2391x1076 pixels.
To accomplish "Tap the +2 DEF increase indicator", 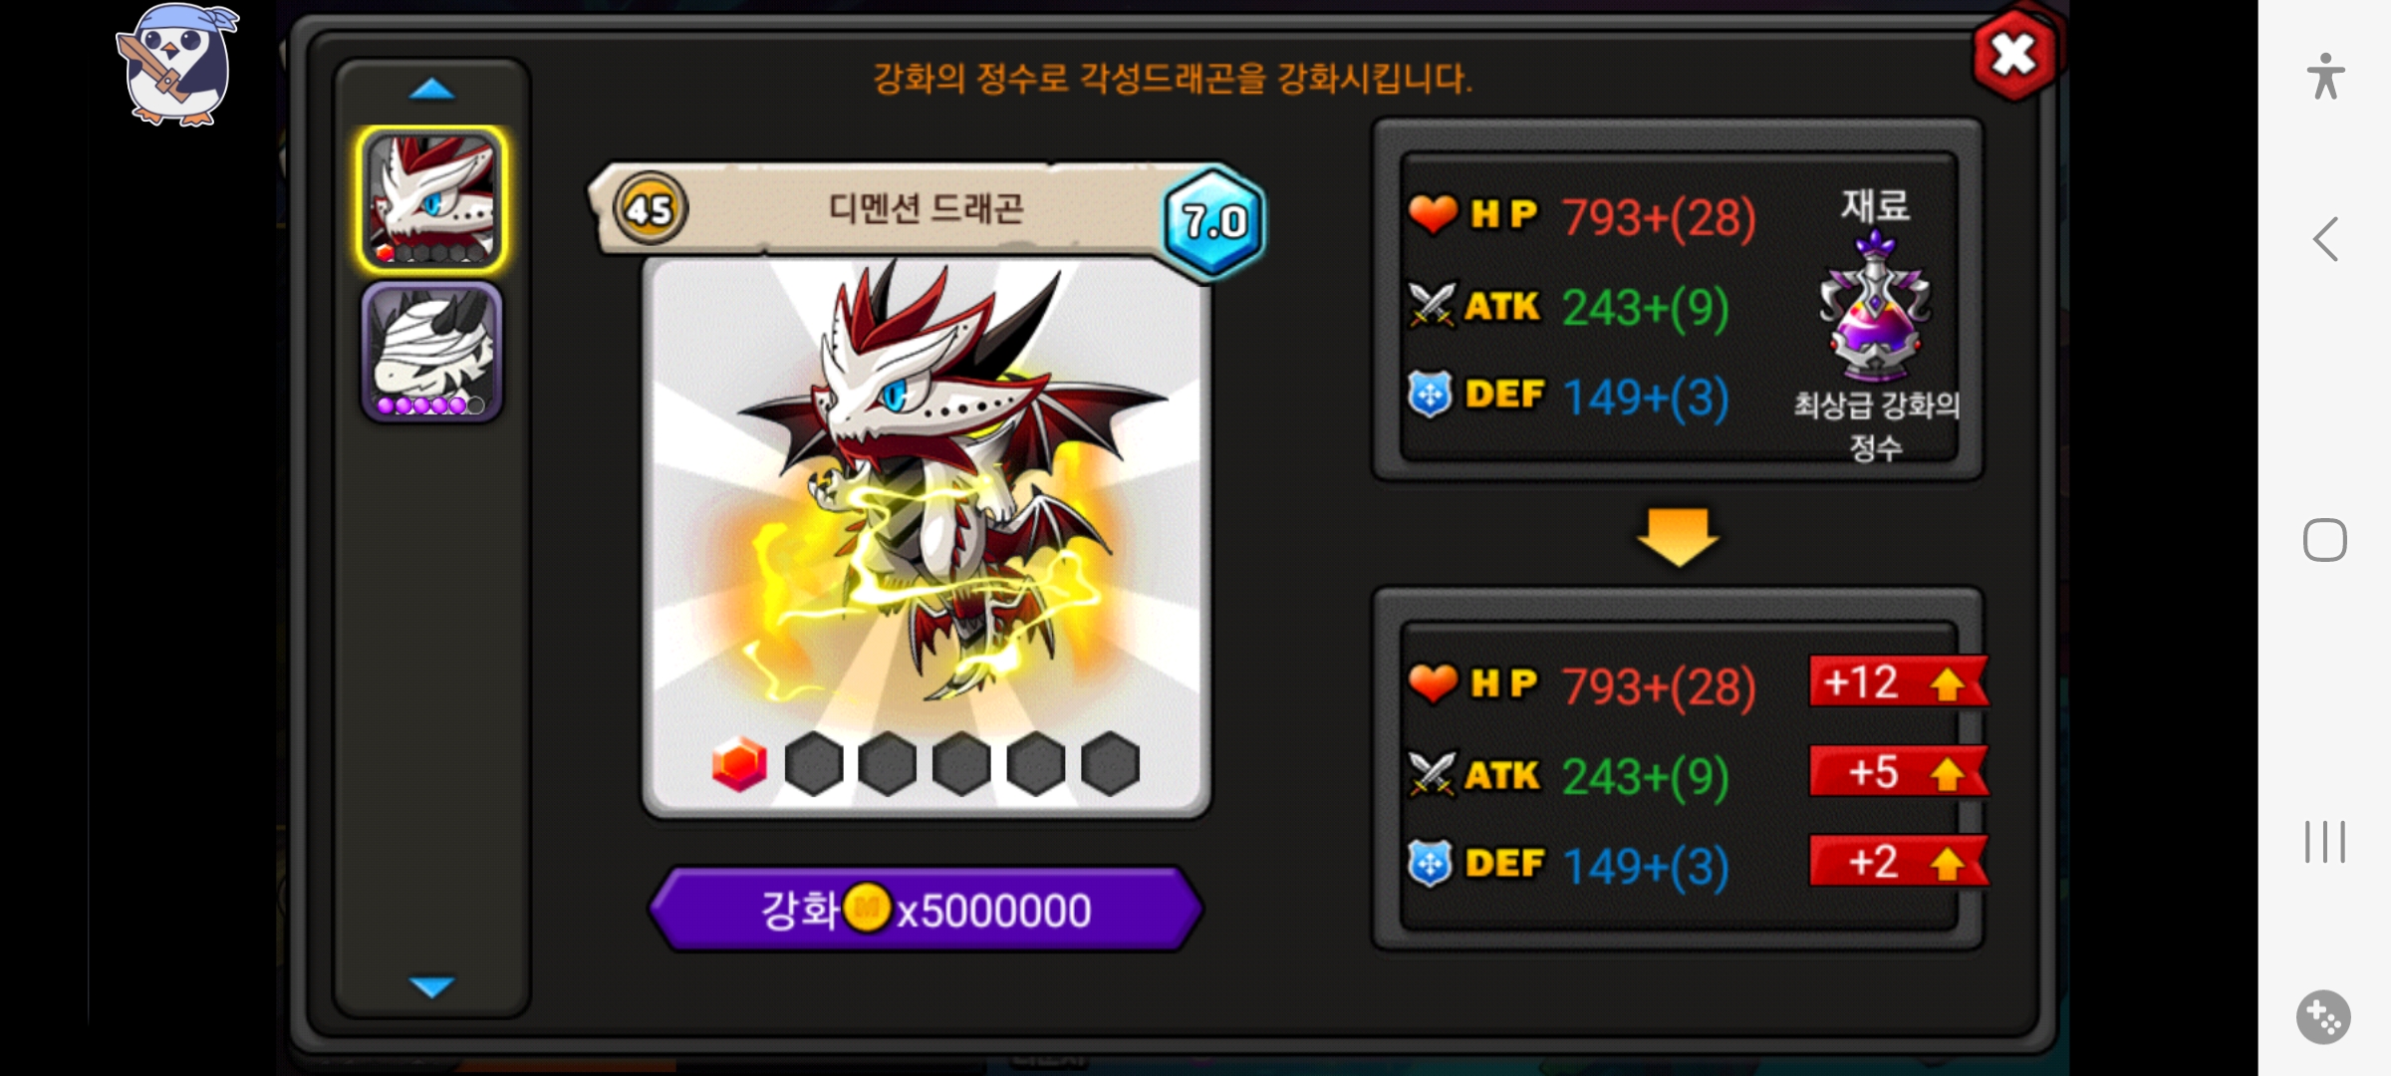I will (1897, 861).
